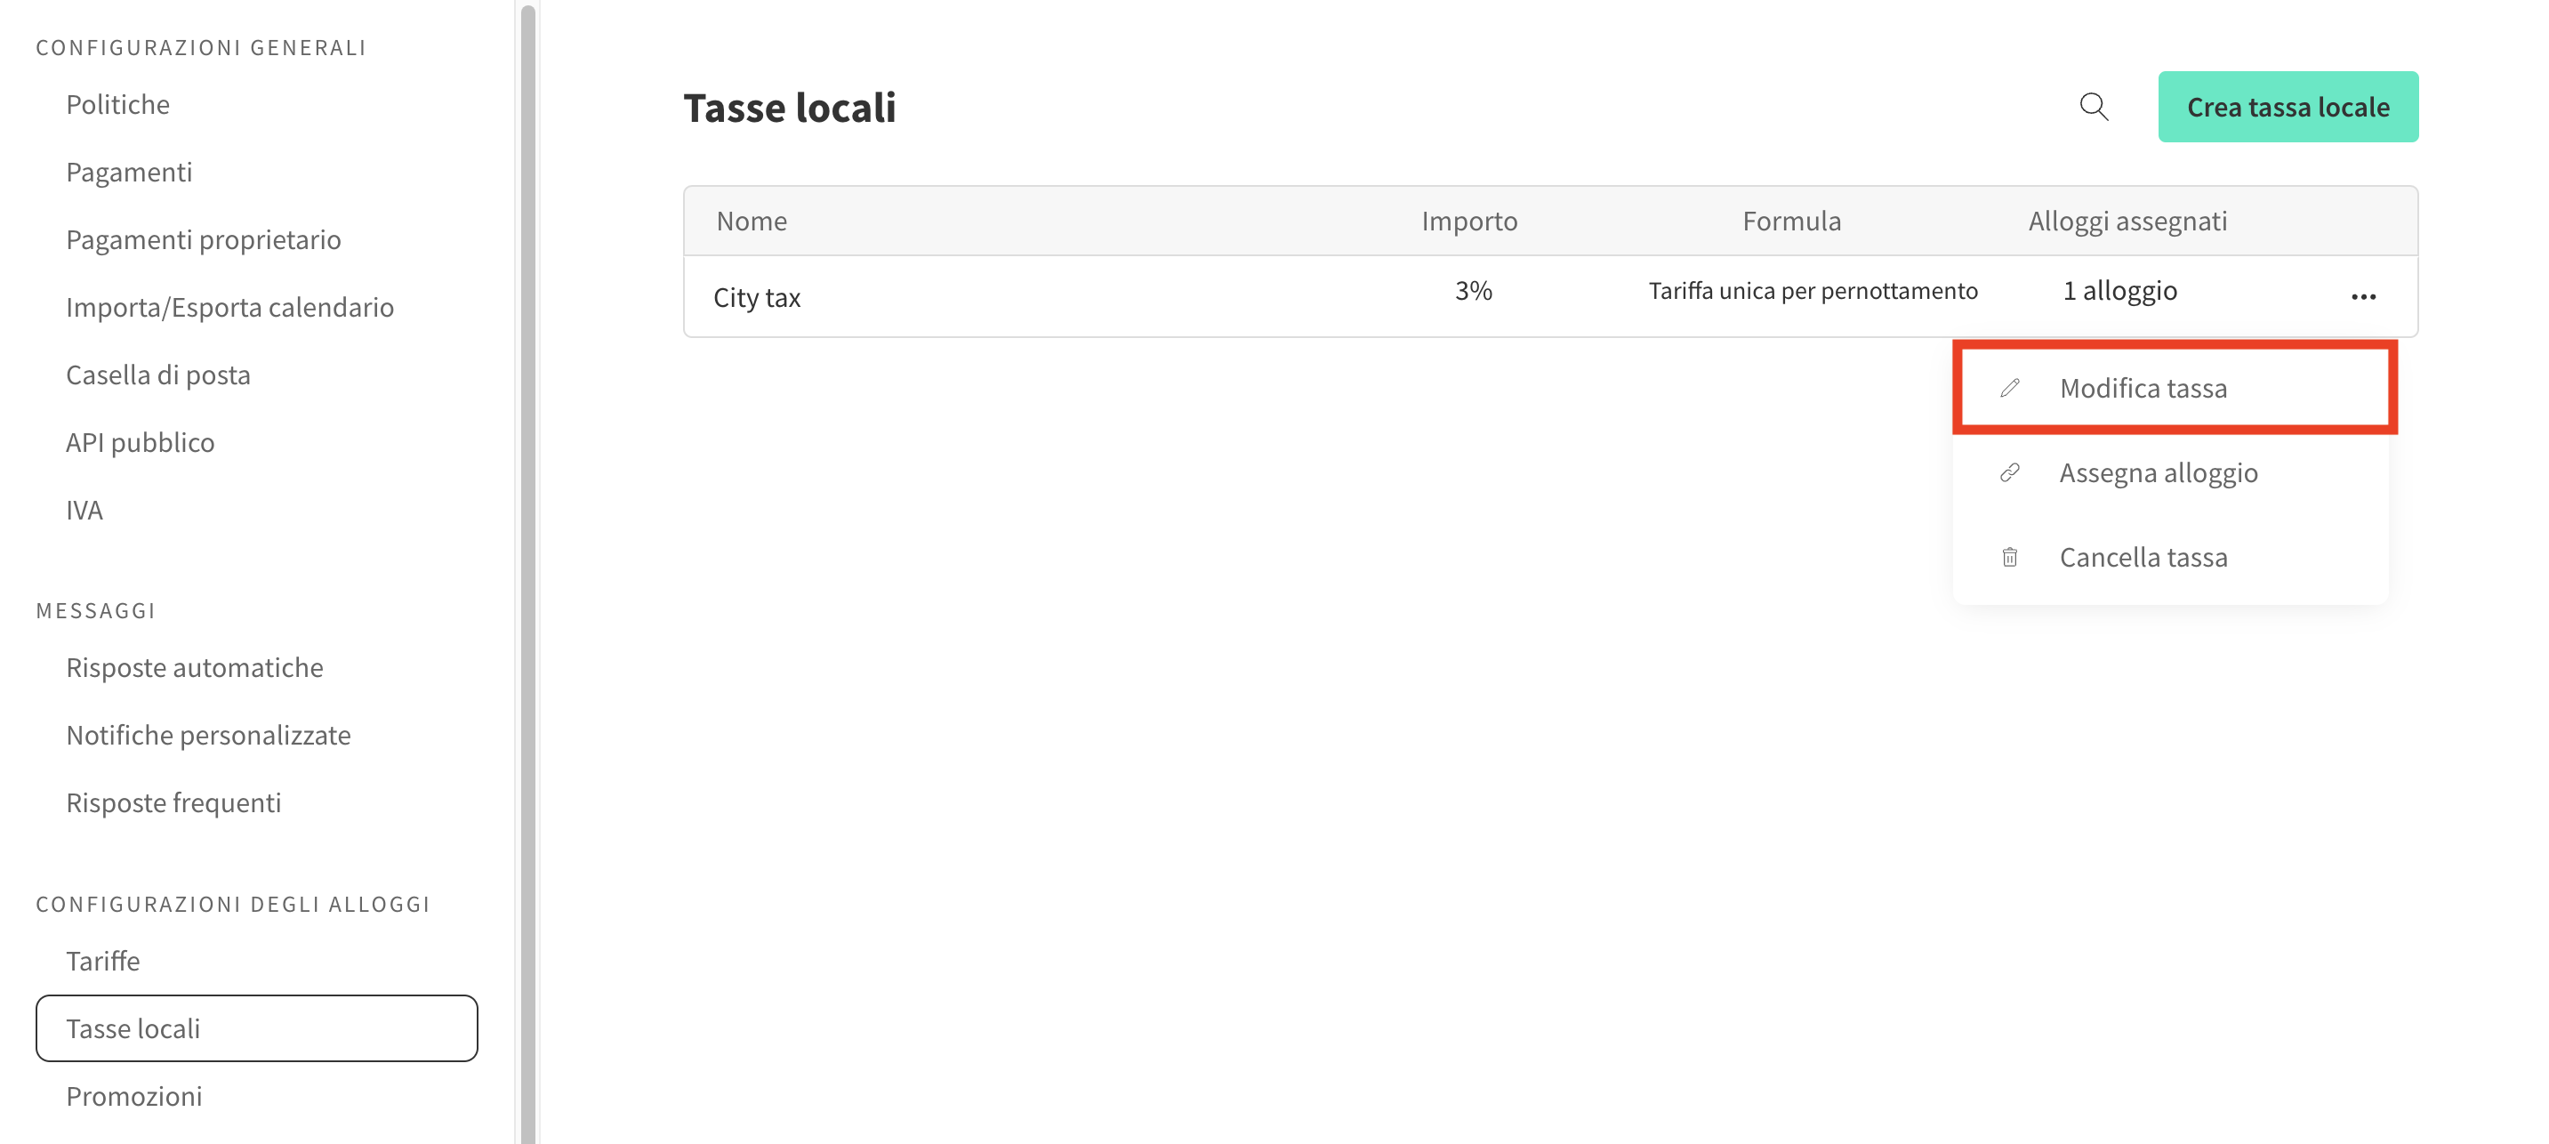Open the "IVA" configuration
2549x1144 pixels.
tap(84, 509)
